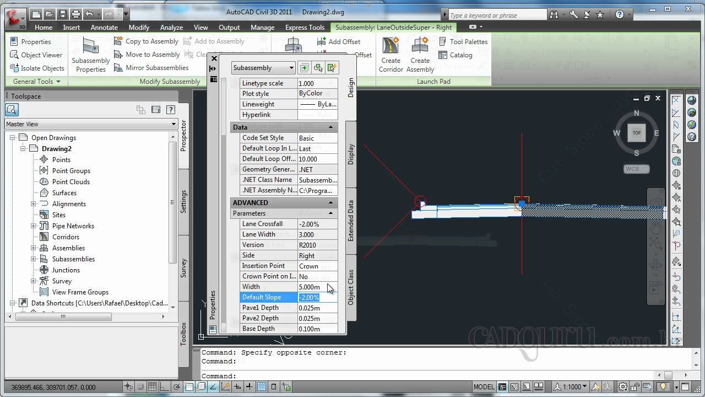Click the Undo arrow icon
This screenshot has width=705, height=397.
tap(89, 14)
